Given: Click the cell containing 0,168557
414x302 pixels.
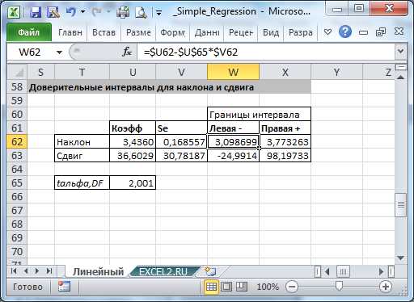Looking at the screenshot, I should 181,142.
